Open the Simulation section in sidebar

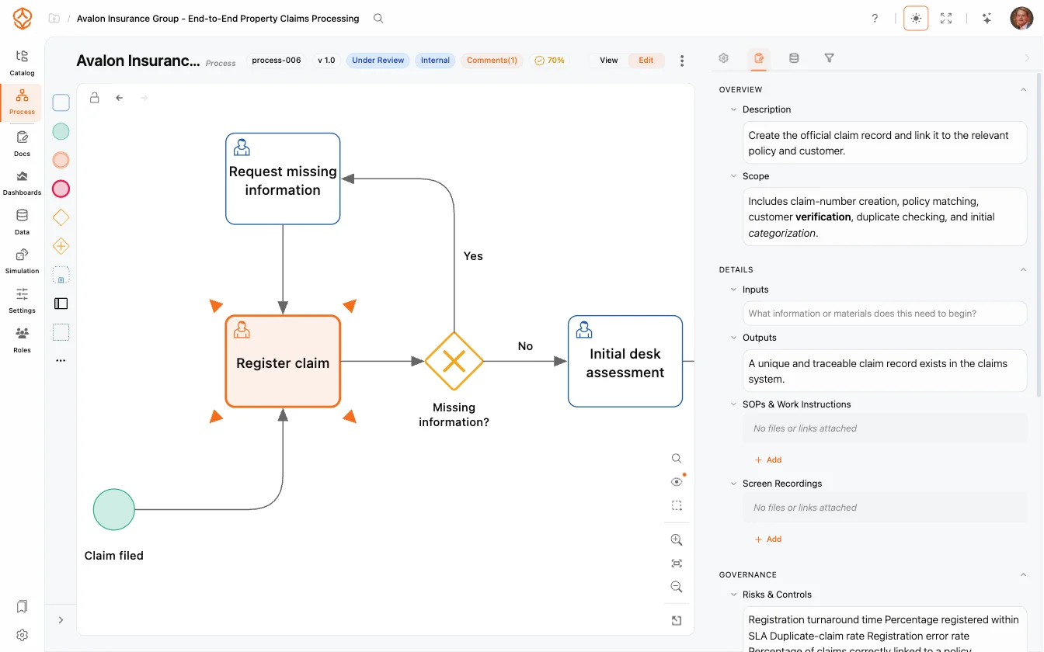click(x=22, y=261)
